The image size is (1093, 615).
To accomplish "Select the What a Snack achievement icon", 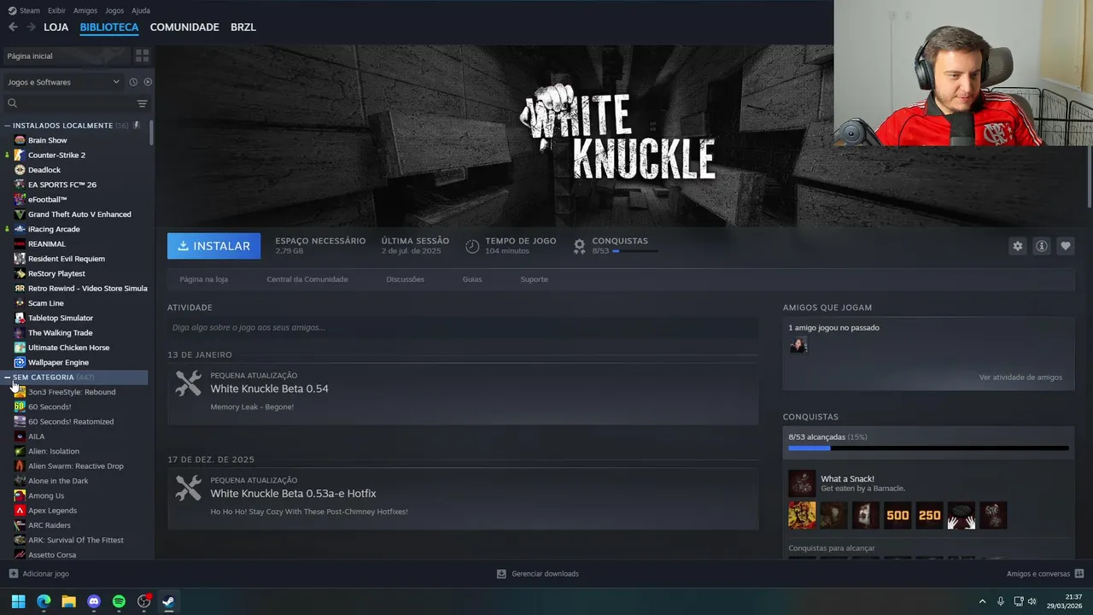I will point(802,483).
